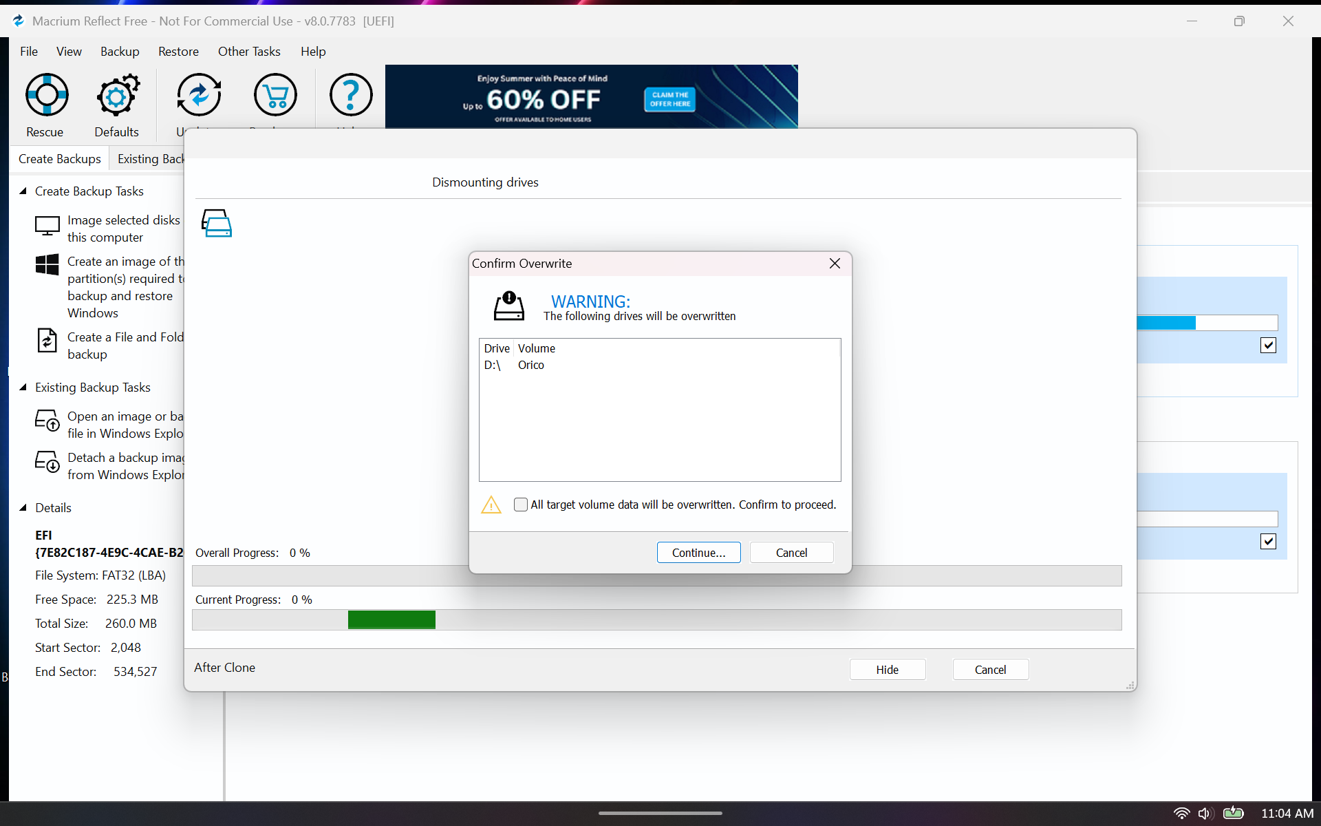Open the File menu
The width and height of the screenshot is (1321, 826).
point(29,52)
